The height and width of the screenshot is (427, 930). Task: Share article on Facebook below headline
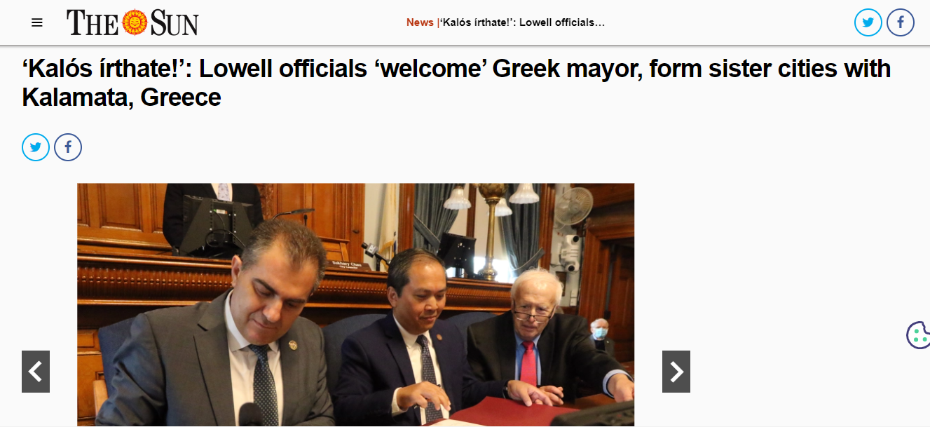68,147
